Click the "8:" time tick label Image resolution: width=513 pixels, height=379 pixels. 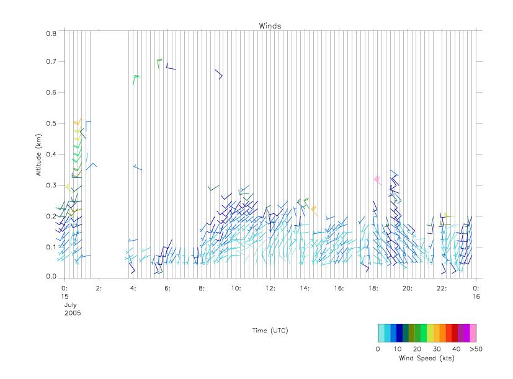coord(202,288)
